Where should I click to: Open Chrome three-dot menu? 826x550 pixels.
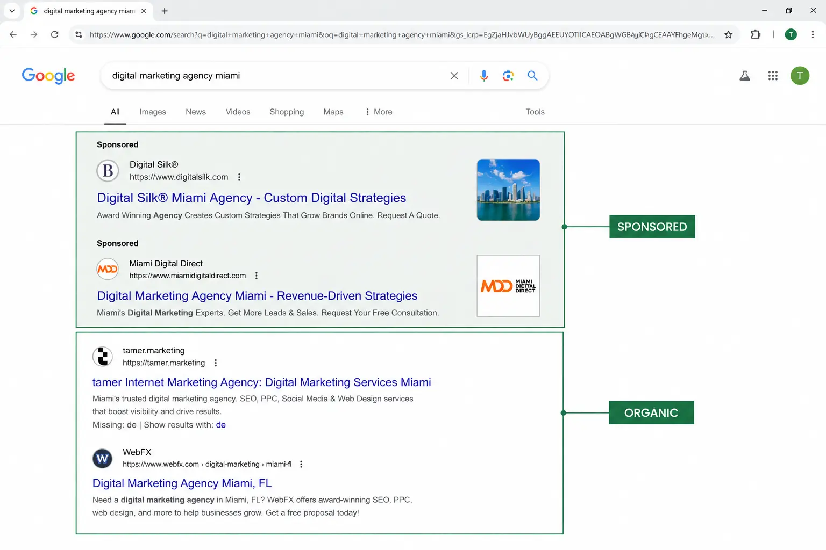pos(813,34)
